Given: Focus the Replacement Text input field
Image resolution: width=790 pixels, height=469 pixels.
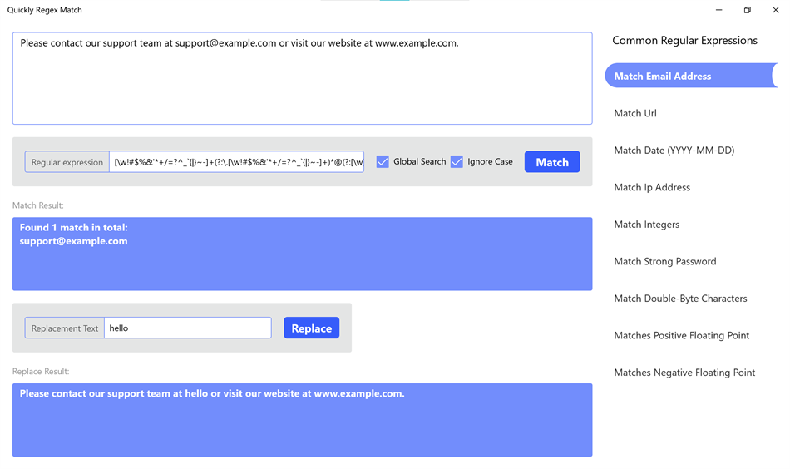Looking at the screenshot, I should [187, 328].
